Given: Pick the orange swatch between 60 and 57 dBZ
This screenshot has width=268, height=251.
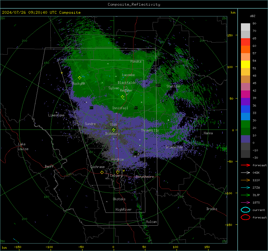Looking at the screenshot, I should click(x=245, y=50).
